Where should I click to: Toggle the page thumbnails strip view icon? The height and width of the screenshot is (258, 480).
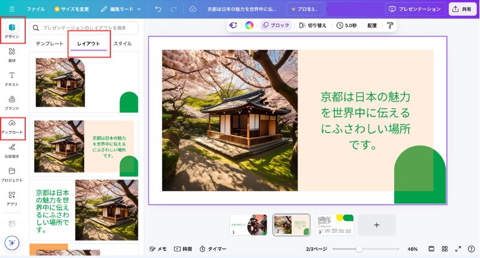pyautogui.click(x=431, y=249)
